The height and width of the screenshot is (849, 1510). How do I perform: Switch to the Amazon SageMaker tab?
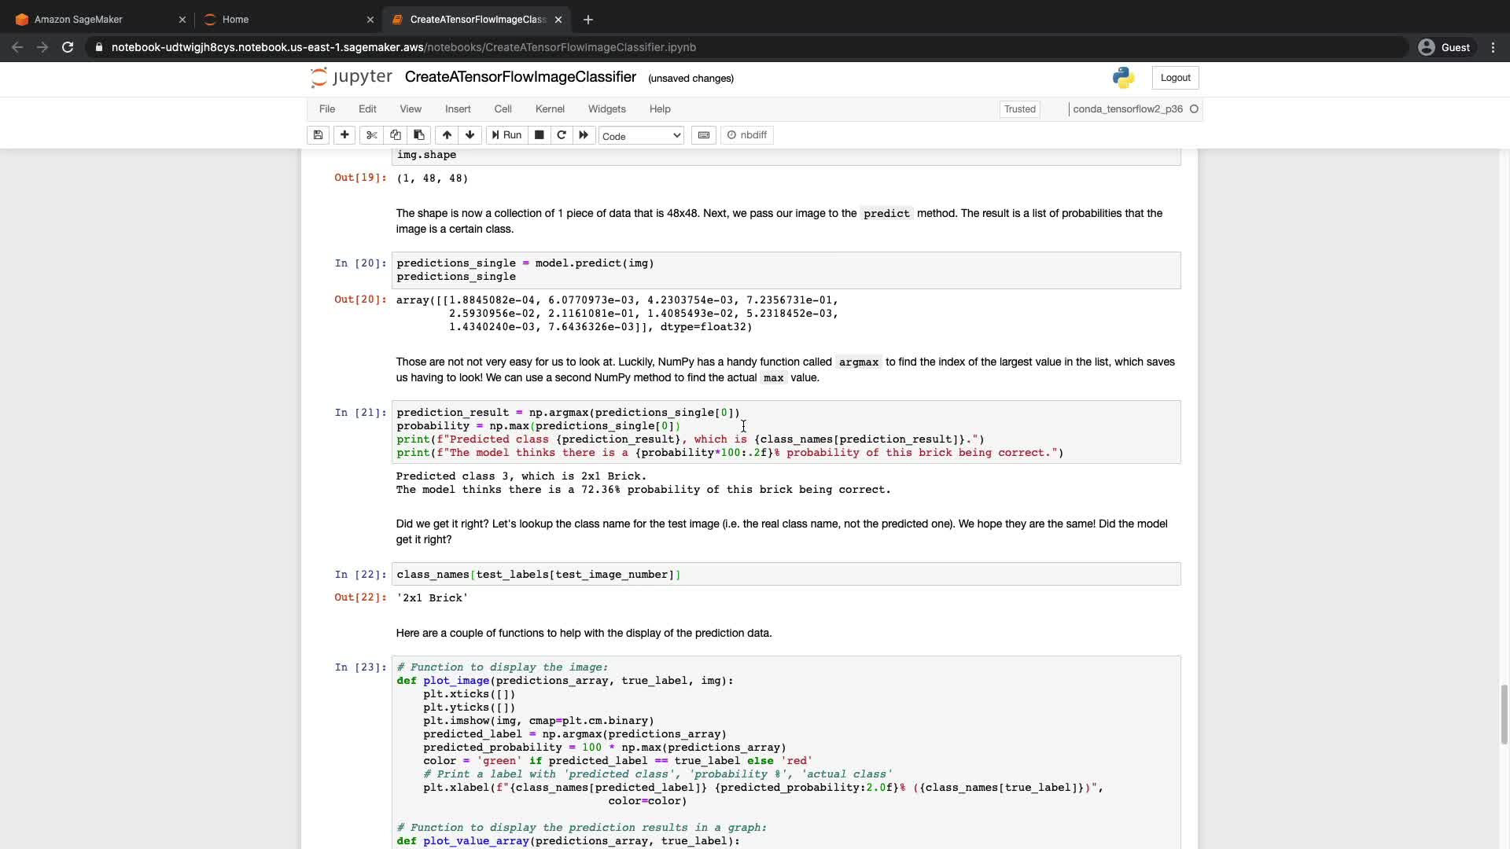(79, 20)
